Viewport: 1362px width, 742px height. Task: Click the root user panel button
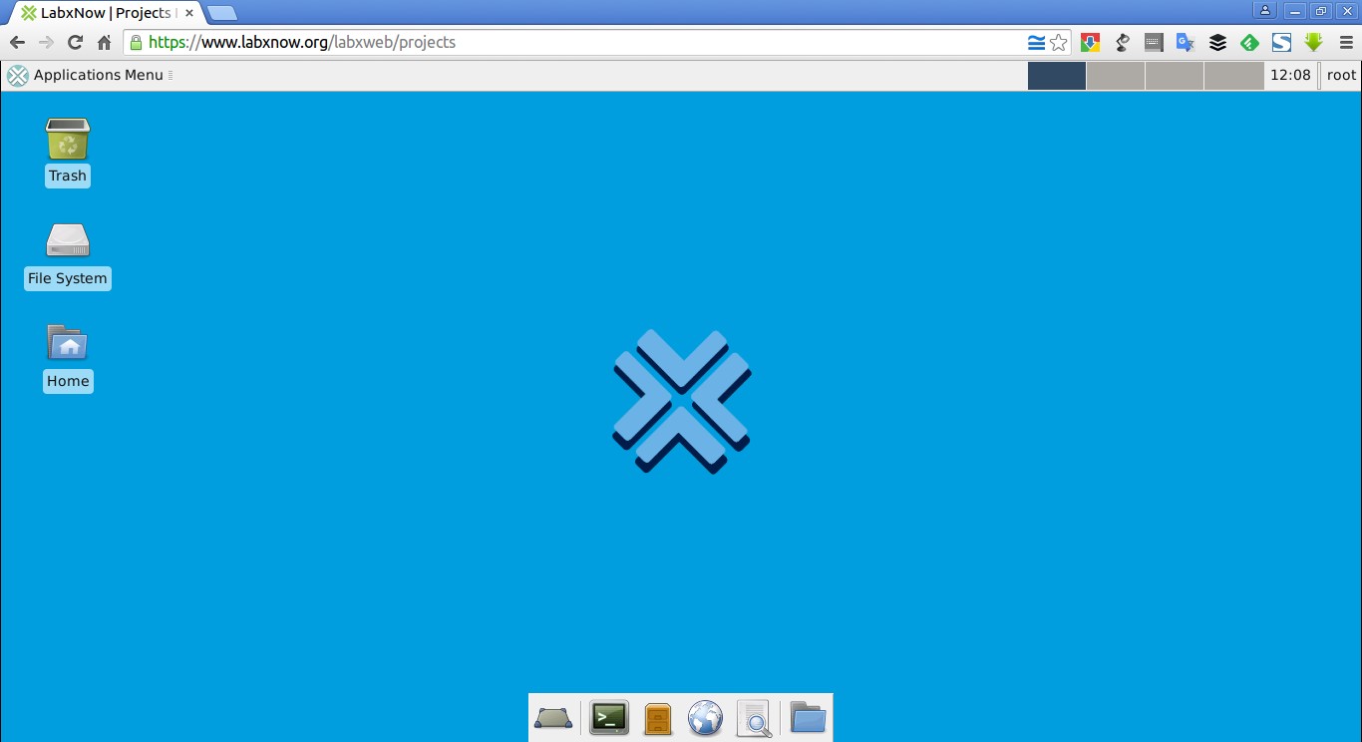1341,75
